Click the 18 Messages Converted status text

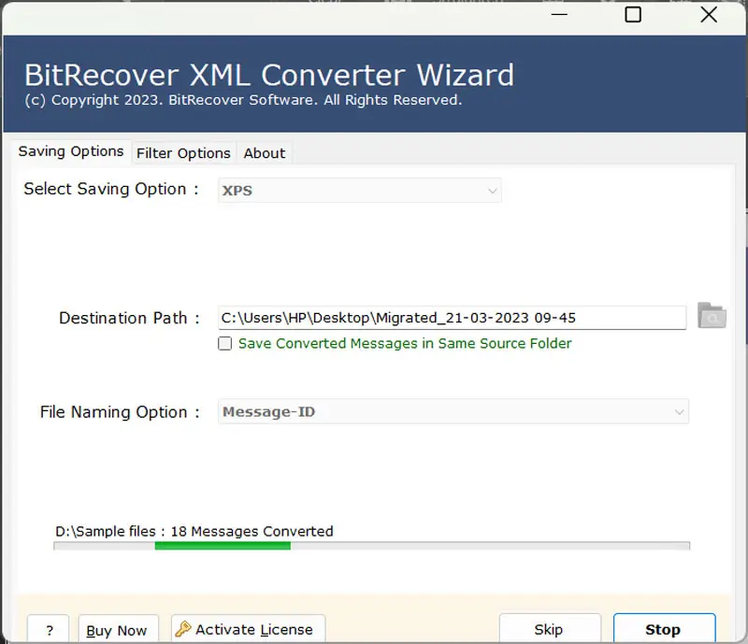(252, 531)
